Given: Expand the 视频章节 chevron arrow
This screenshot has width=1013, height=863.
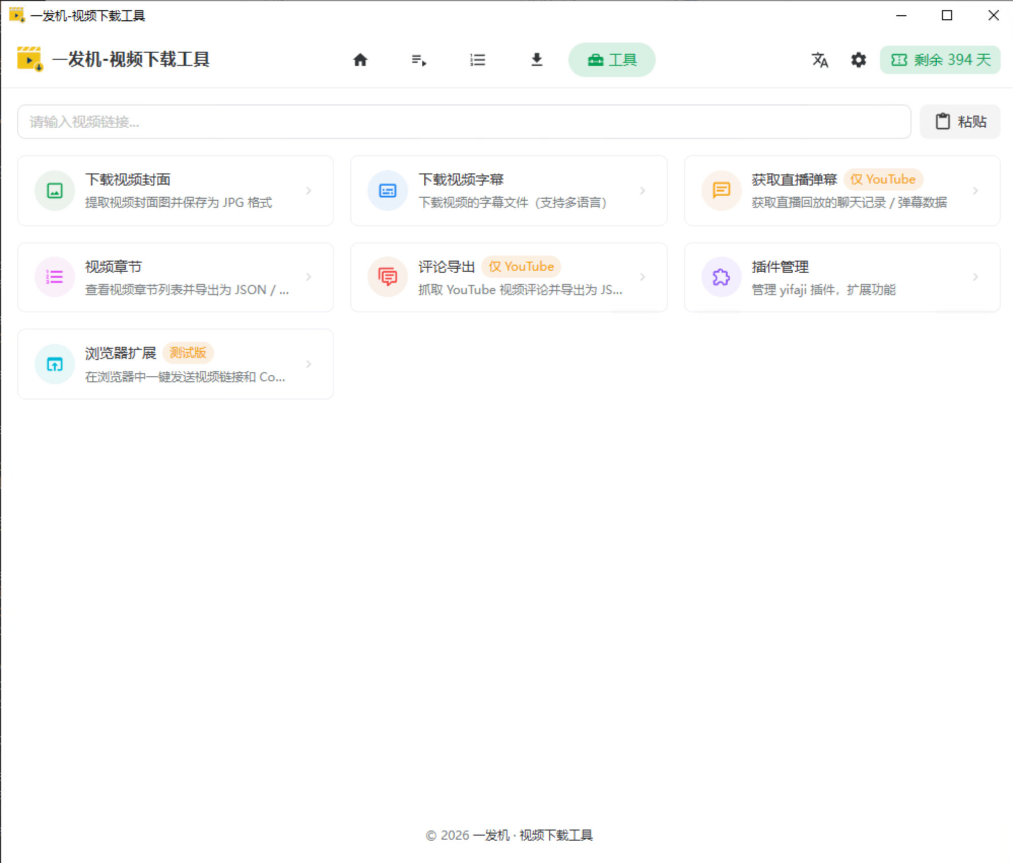Looking at the screenshot, I should pyautogui.click(x=309, y=277).
